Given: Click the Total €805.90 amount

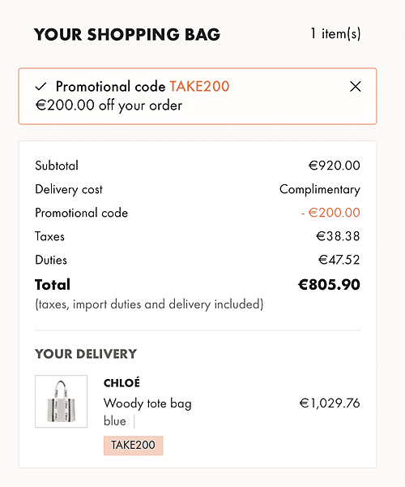Looking at the screenshot, I should tap(329, 285).
